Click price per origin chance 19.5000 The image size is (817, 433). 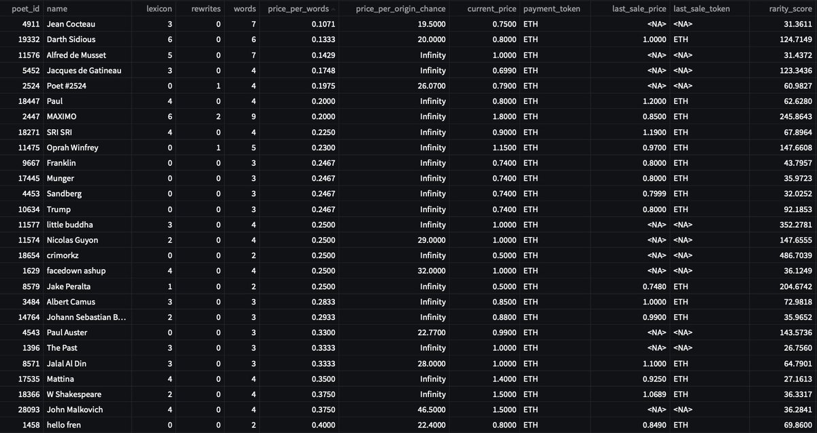coord(433,24)
